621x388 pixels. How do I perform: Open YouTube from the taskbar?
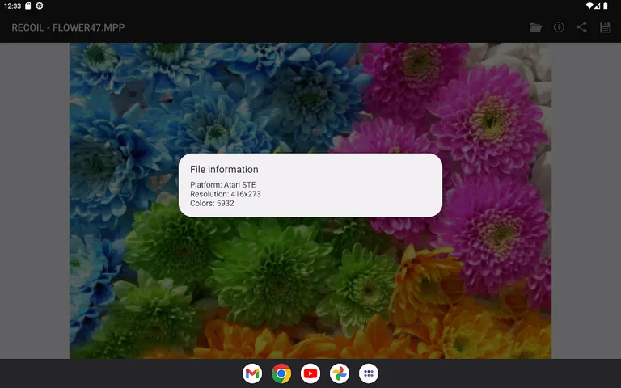(310, 373)
